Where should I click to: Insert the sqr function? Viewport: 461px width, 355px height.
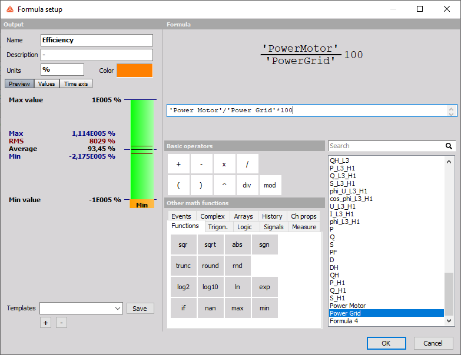click(x=183, y=245)
